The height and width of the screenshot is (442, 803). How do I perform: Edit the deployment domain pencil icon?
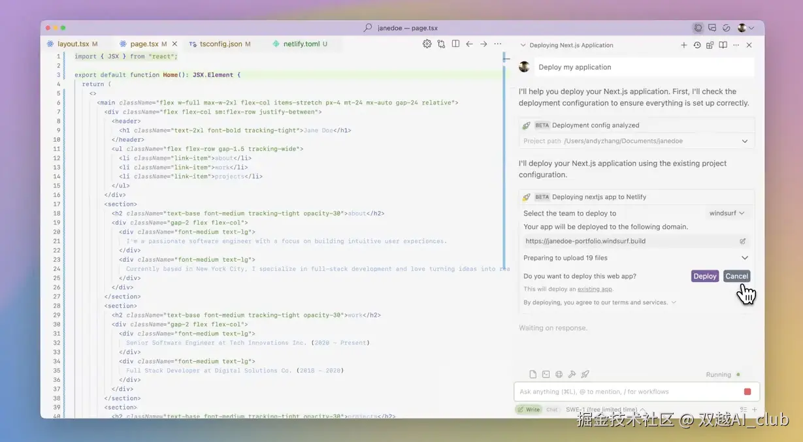click(743, 241)
